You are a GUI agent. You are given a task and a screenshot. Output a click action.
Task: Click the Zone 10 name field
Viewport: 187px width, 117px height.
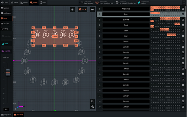click(126, 58)
